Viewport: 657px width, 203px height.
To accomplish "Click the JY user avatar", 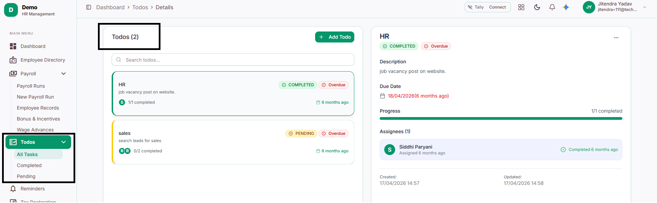I will coord(589,7).
